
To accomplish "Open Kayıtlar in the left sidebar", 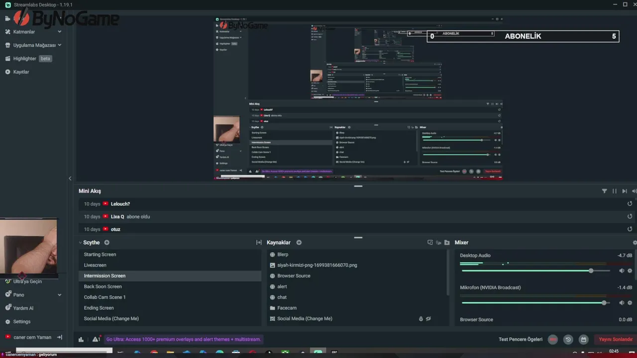I will pyautogui.click(x=17, y=72).
